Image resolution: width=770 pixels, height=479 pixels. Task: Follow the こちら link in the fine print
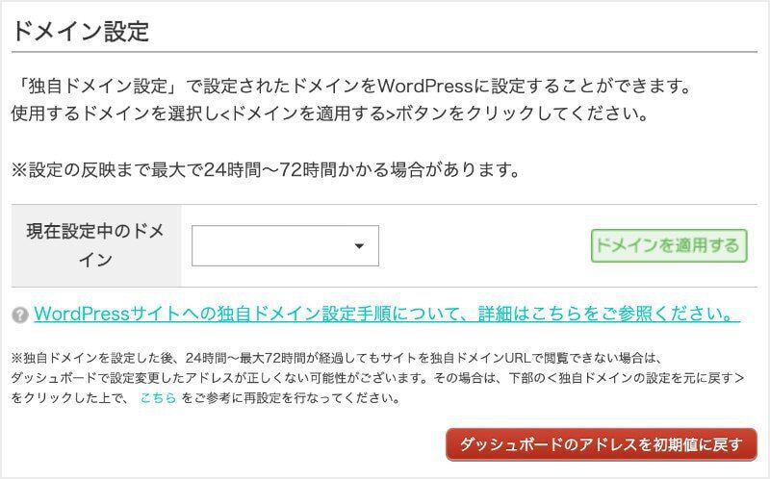click(158, 397)
